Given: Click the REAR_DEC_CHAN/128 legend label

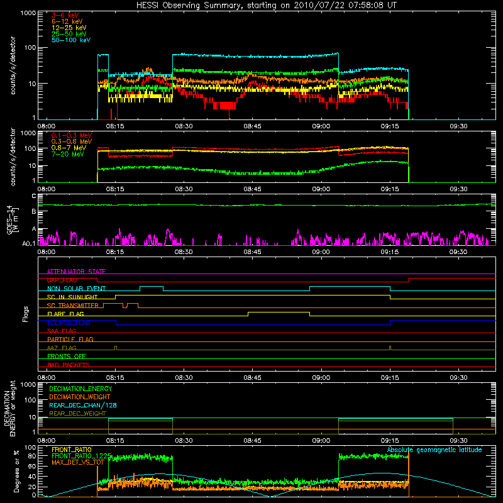Looking at the screenshot, I should click(x=83, y=405).
